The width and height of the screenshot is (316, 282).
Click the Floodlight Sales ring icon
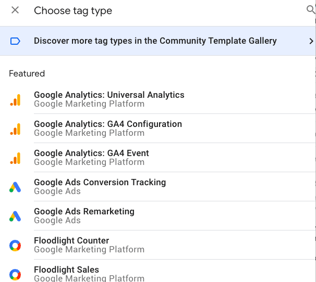(15, 274)
